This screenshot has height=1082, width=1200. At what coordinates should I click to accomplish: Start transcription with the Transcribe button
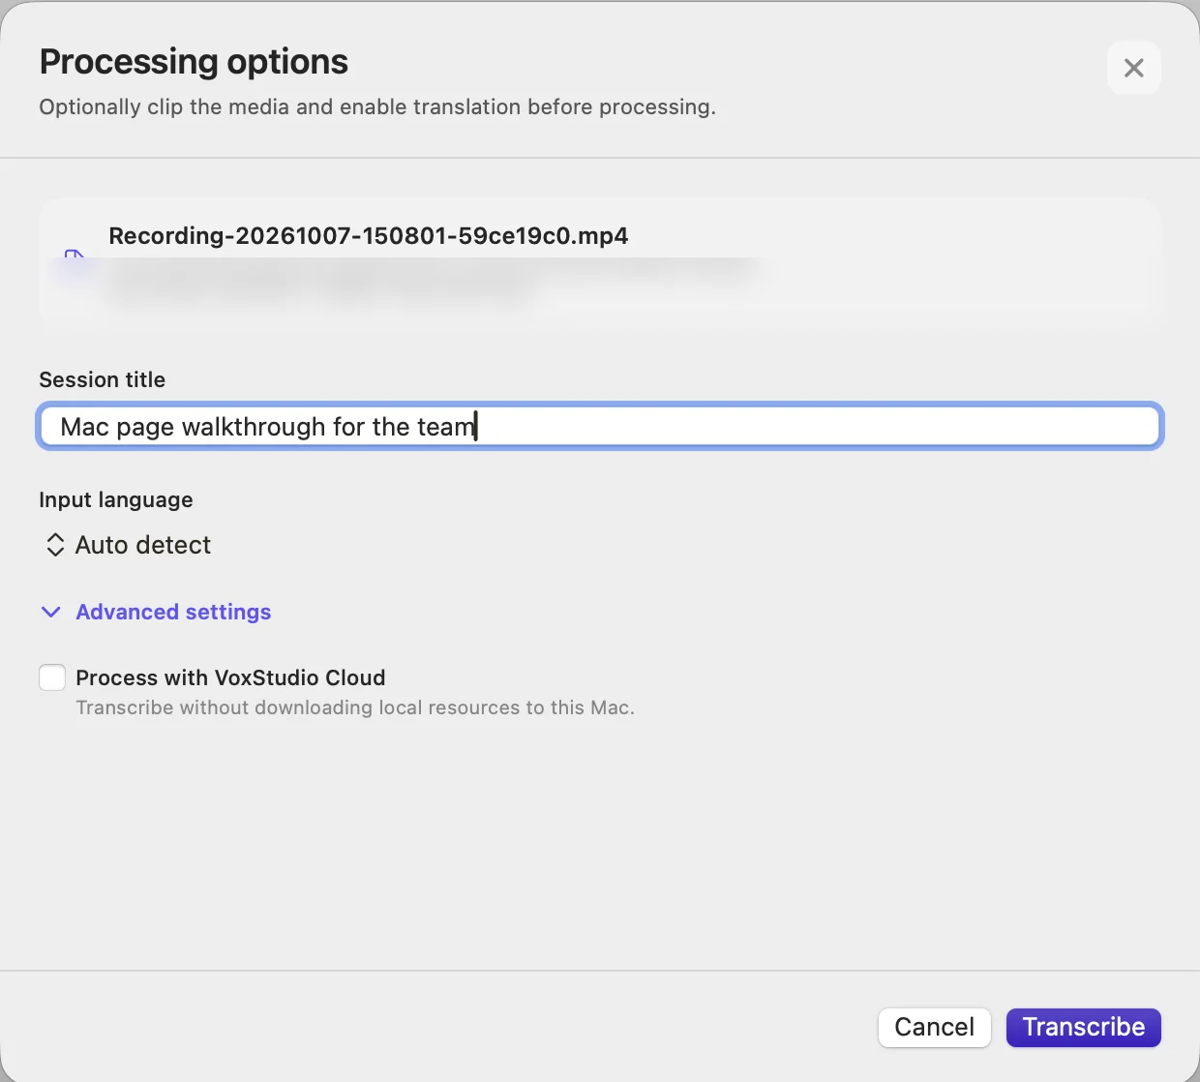[x=1083, y=1027]
